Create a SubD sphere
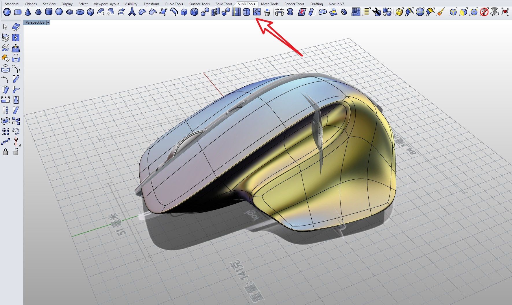The height and width of the screenshot is (305, 512). click(59, 12)
